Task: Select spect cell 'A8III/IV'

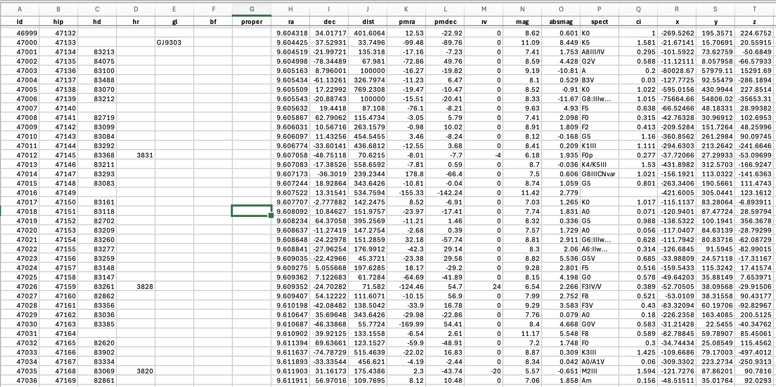Action: tap(599, 51)
